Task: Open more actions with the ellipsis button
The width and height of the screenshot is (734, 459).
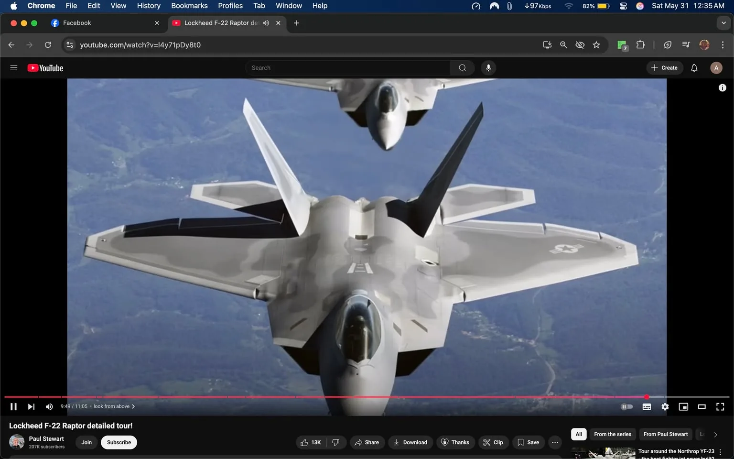Action: coord(554,442)
